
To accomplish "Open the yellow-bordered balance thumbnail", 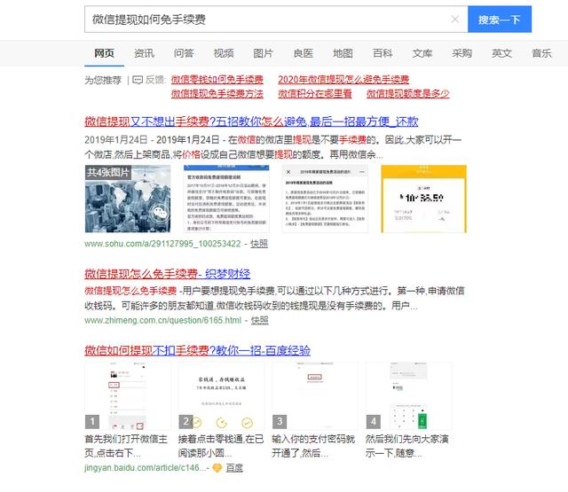I will click(424, 199).
